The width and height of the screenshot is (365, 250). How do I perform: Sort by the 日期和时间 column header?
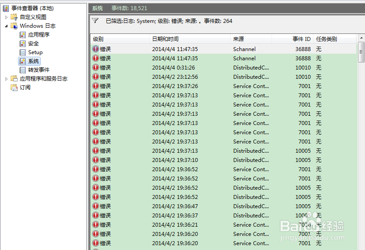pos(190,39)
